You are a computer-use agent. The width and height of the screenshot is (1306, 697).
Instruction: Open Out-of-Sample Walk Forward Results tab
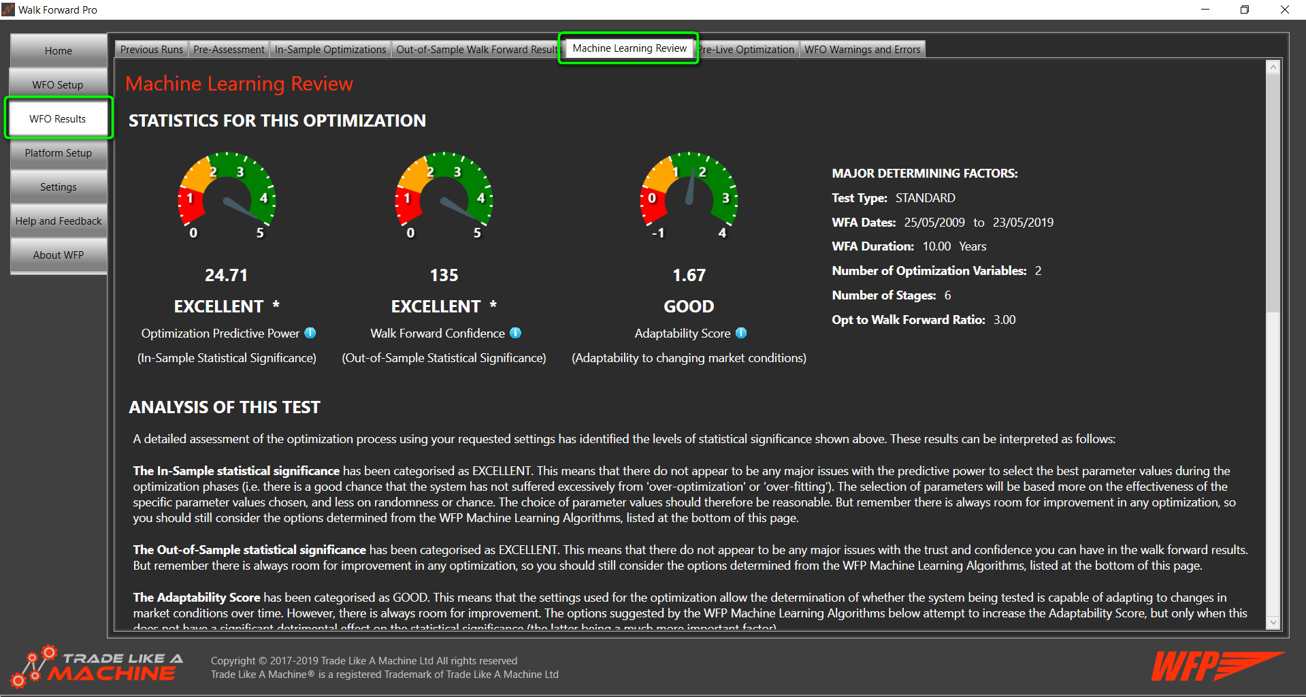(x=476, y=49)
